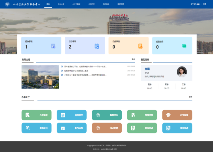Screen dimensions: 213x152
Task: Click the orange 待阅事项 document icon
Action: coord(140,46)
